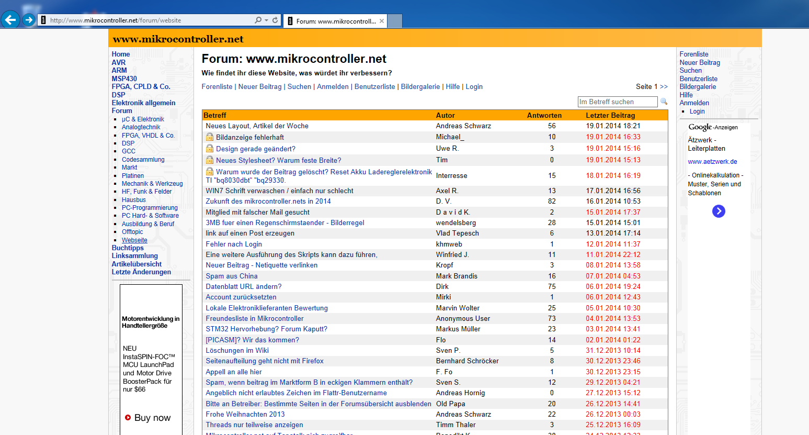Go to next page via >> link
Screen dimensions: 809x435
coord(664,86)
